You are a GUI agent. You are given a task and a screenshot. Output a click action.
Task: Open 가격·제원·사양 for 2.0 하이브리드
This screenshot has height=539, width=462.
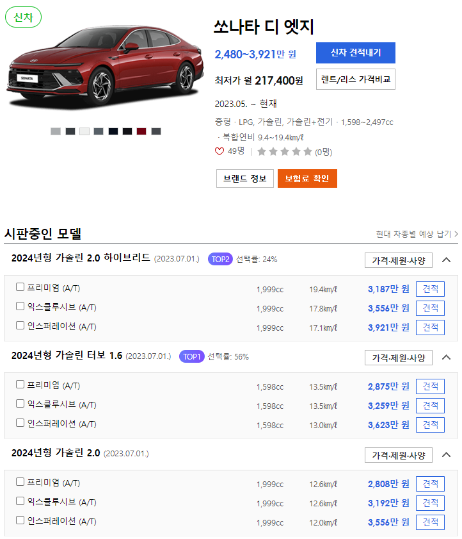pos(399,260)
